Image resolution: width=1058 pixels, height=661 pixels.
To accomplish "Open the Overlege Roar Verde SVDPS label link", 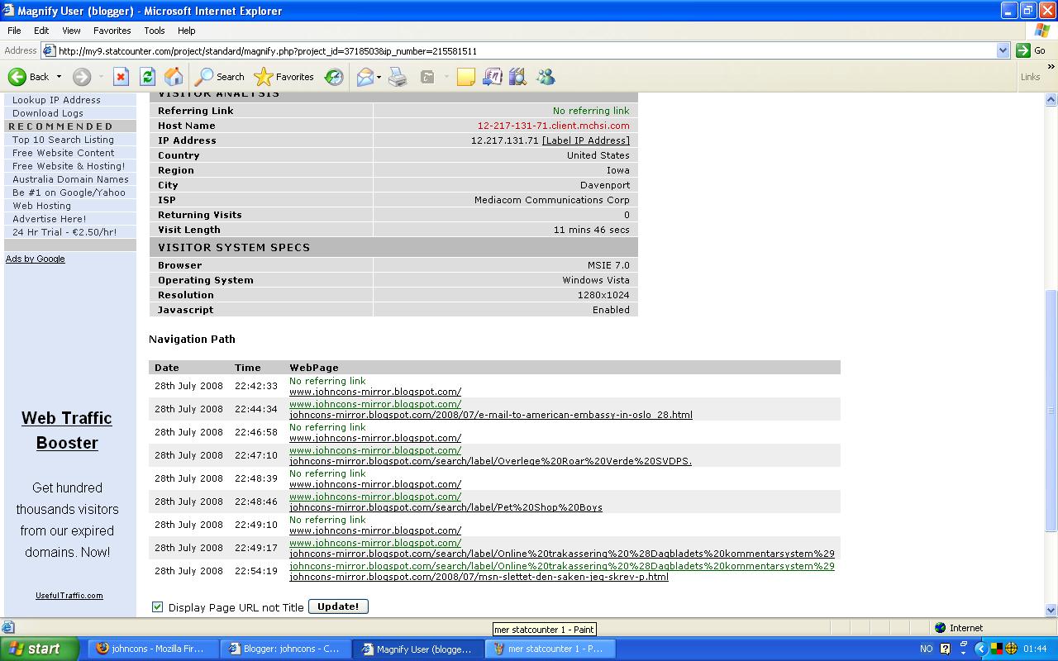I will [490, 461].
